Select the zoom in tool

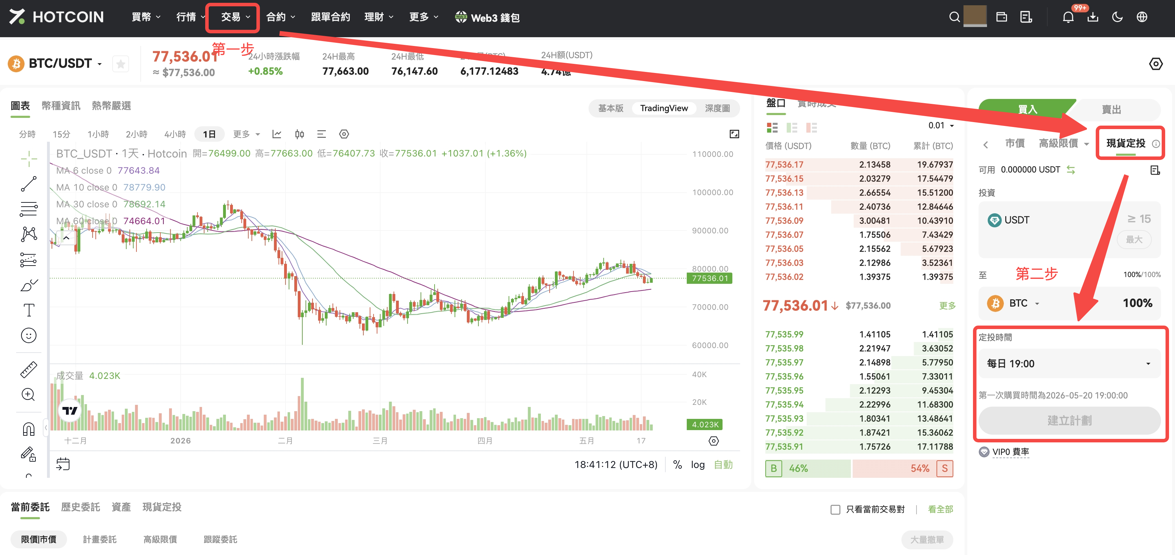pos(29,395)
